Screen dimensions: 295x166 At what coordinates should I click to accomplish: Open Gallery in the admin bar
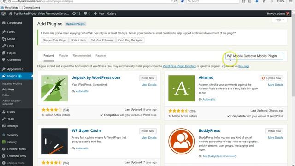coord(112,13)
